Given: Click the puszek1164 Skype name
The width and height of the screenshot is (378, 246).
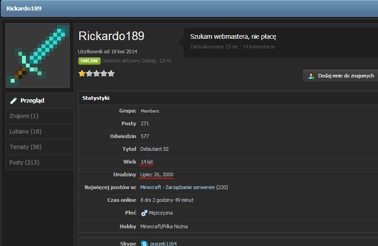Looking at the screenshot, I should point(163,244).
